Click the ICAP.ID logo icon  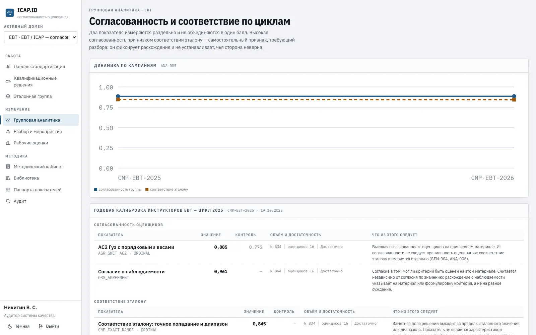pyautogui.click(x=10, y=13)
